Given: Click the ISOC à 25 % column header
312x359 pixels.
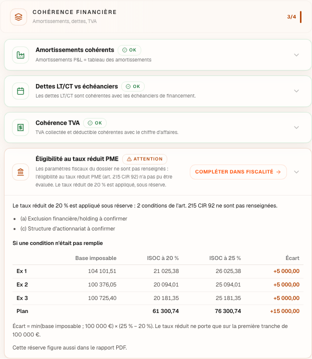Looking at the screenshot, I should [x=225, y=258].
